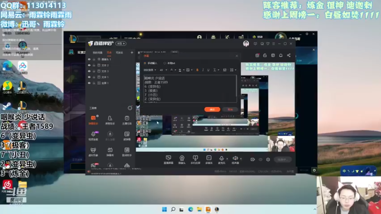Open the toolbox more-options circle icon
The image size is (381, 214).
[130, 108]
